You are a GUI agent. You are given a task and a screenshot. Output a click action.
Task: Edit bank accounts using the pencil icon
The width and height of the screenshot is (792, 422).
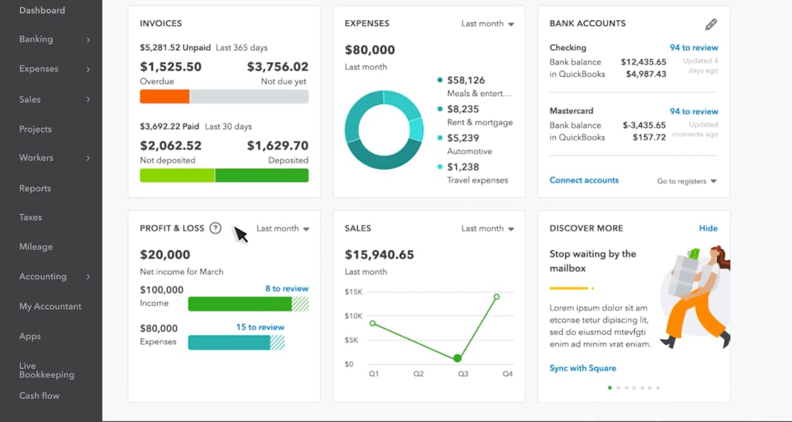[711, 23]
